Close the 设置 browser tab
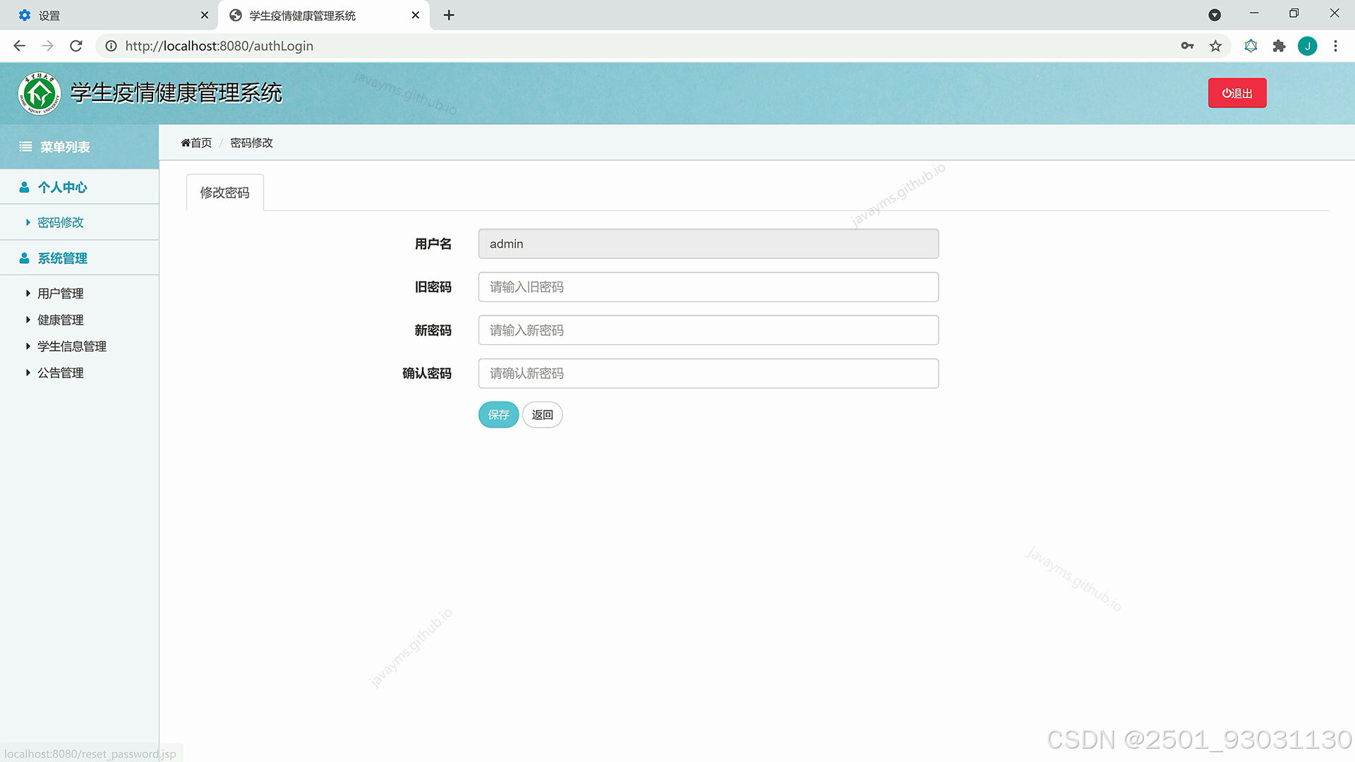This screenshot has width=1355, height=762. [x=205, y=15]
